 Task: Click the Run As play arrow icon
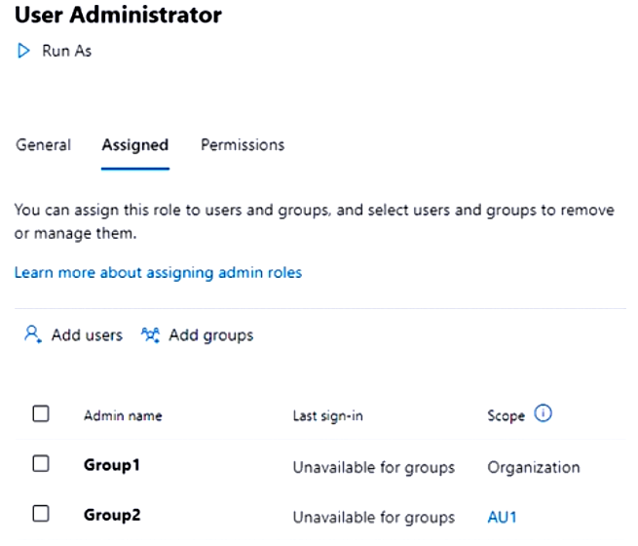23,51
